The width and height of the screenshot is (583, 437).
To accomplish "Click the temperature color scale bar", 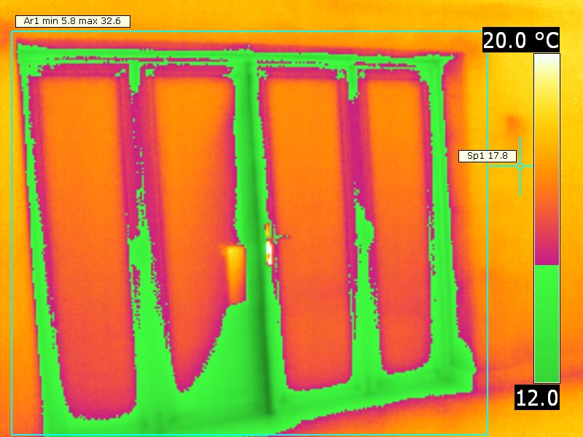I will (x=547, y=218).
